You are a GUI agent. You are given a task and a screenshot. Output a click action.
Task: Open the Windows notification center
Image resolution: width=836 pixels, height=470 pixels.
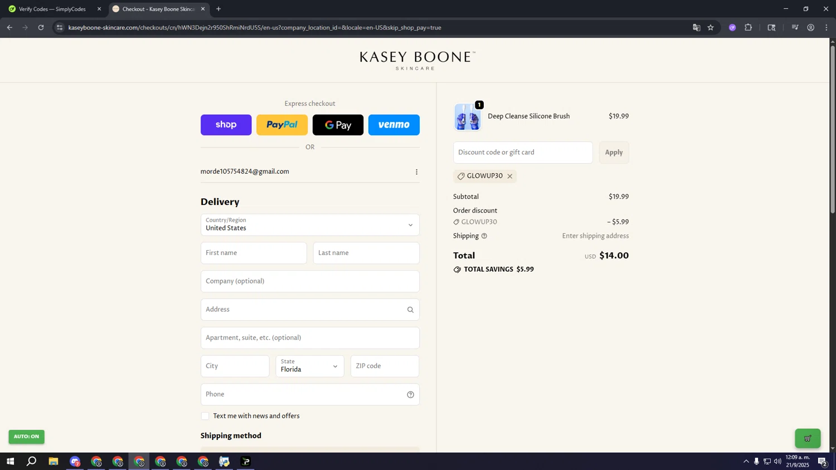tap(822, 462)
